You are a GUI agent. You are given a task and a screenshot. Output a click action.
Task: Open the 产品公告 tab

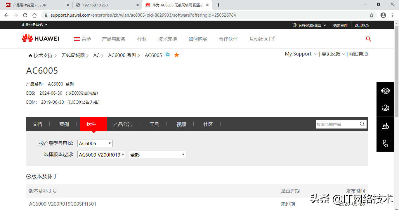point(123,124)
